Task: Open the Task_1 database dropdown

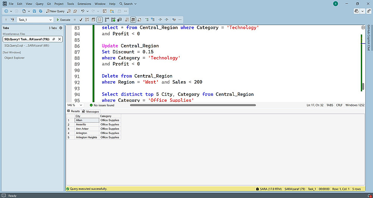Action: coord(51,20)
